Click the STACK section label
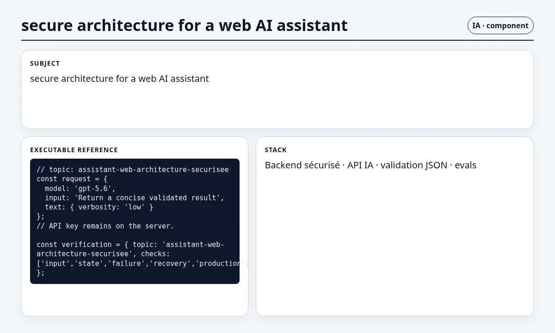 coord(276,150)
